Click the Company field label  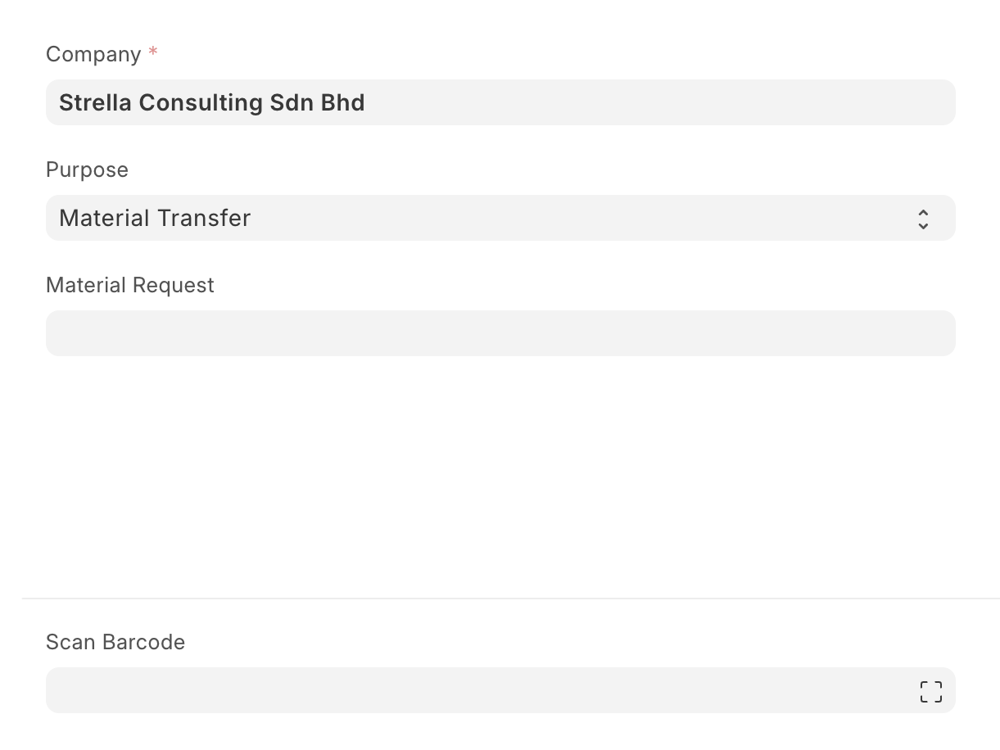[93, 54]
